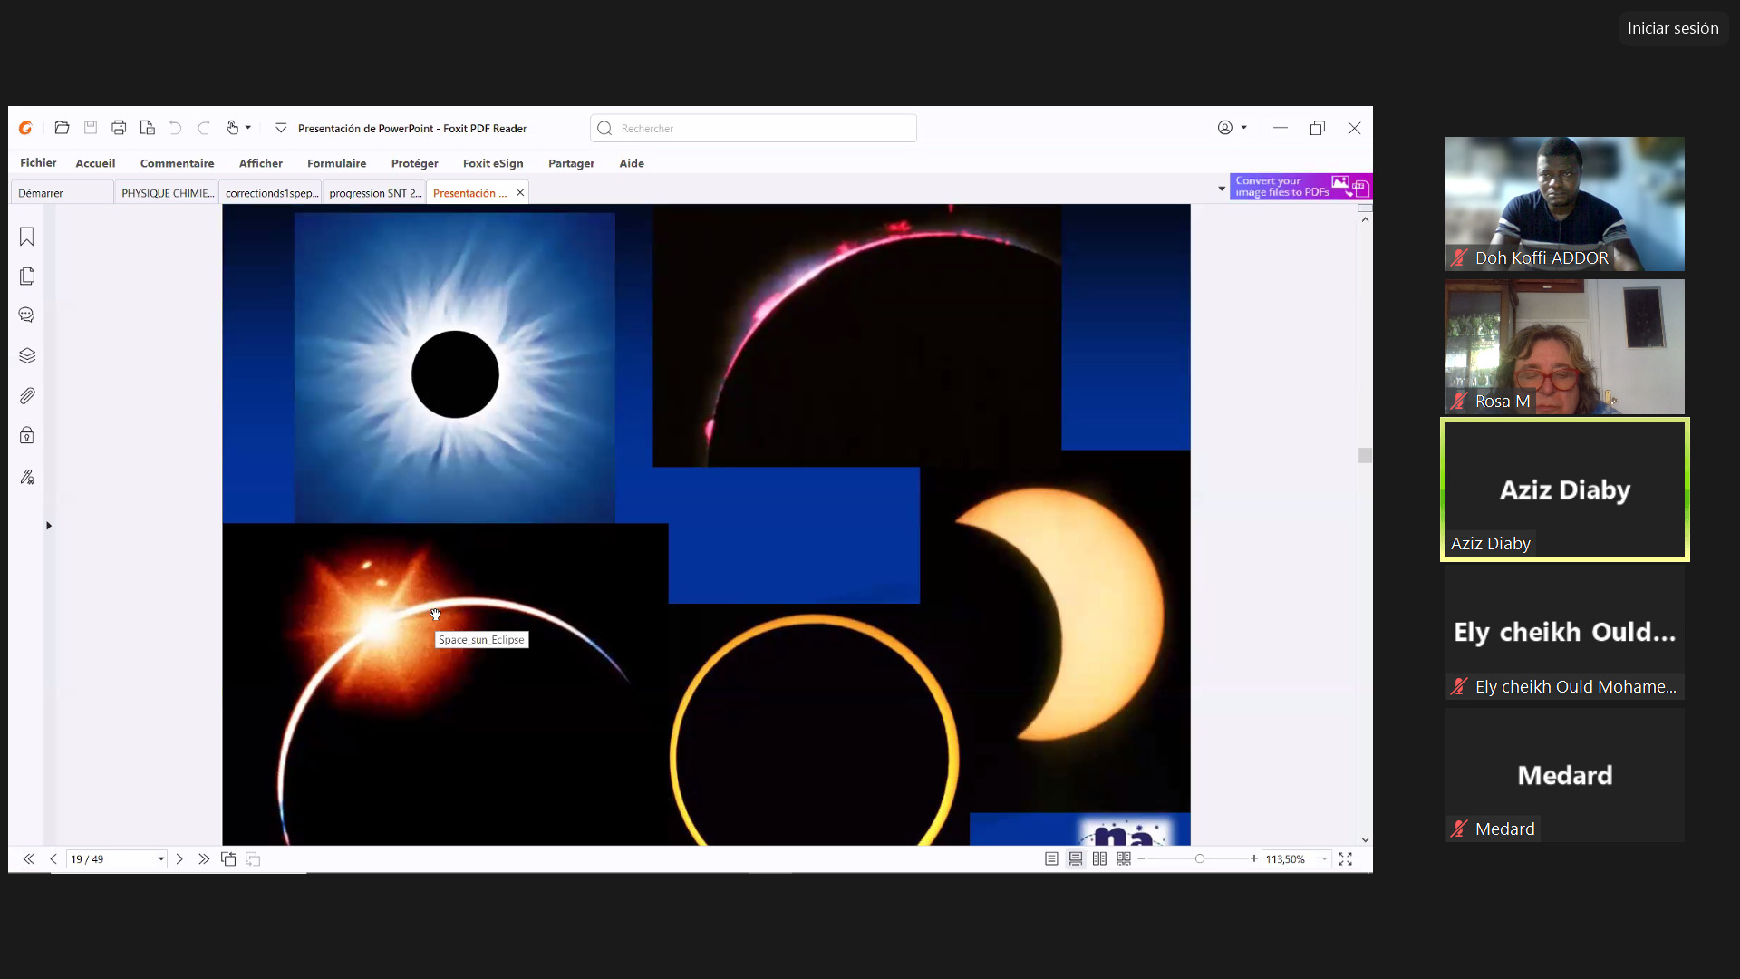The height and width of the screenshot is (979, 1740).
Task: Open the Comments panel
Action: point(27,315)
